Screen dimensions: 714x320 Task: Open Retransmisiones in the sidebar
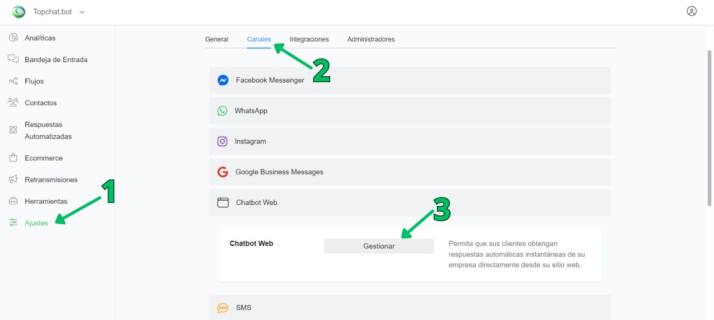[51, 179]
